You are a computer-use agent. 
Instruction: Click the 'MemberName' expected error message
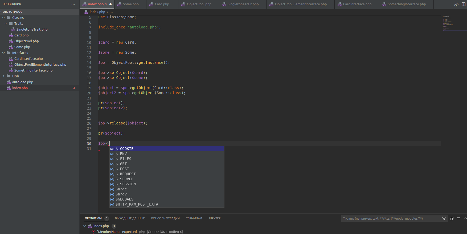[x=117, y=232]
